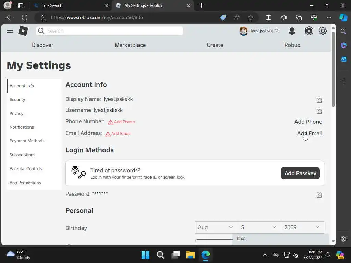Screen dimensions: 351x263
Task: Open the Roblox hamburger navigation menu
Action: point(10,31)
